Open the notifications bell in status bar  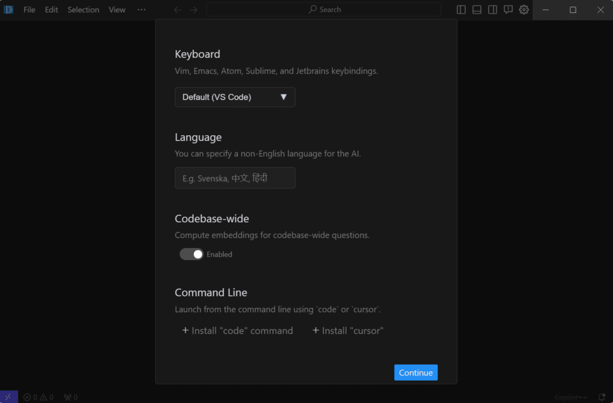[x=602, y=397]
